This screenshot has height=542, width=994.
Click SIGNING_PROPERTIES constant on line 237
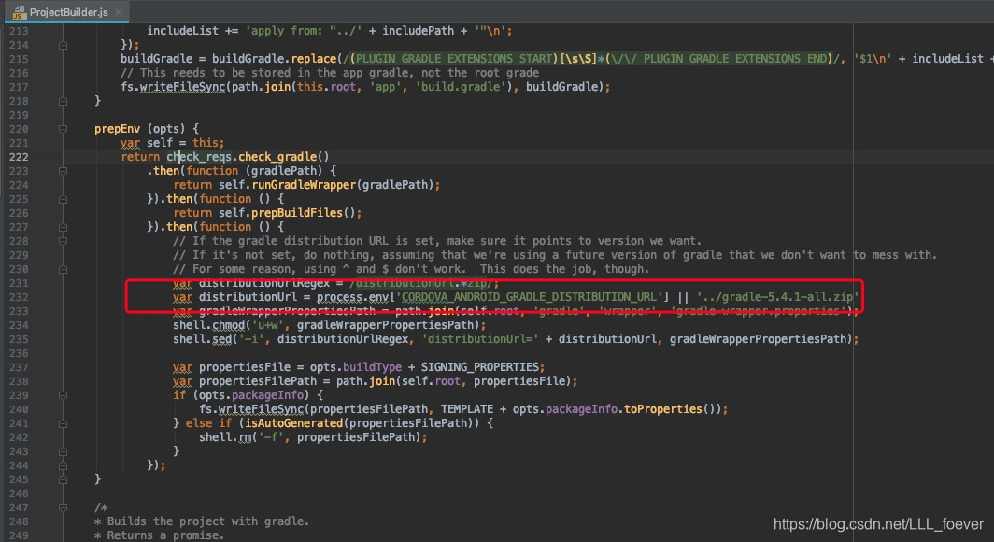(x=480, y=366)
